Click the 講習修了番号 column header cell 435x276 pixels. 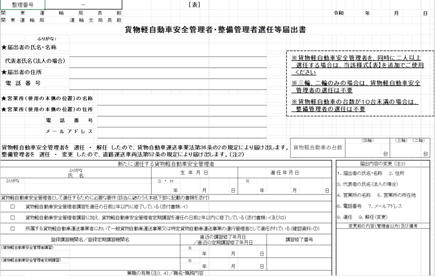(299, 240)
